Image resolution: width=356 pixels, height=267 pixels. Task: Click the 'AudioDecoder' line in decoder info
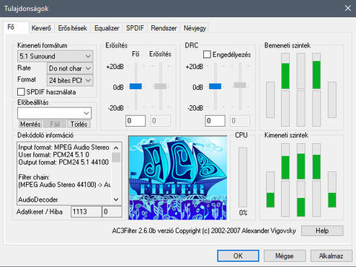pos(38,200)
